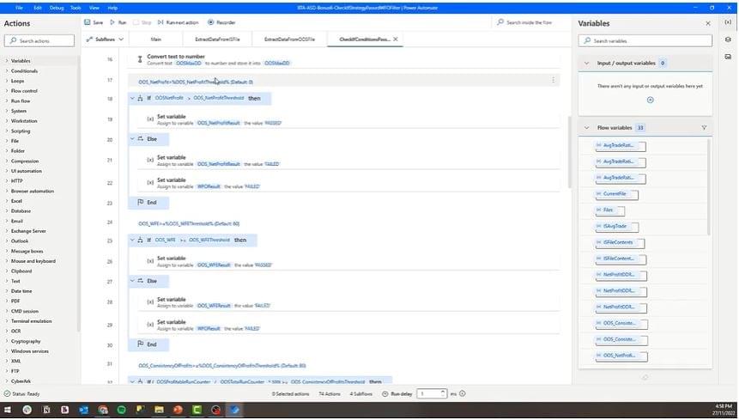Open the UI elements pane icon
The height and width of the screenshot is (420, 739).
click(x=727, y=40)
